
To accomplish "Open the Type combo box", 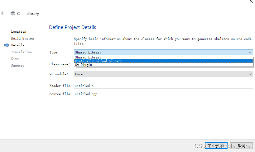I will [x=163, y=52].
